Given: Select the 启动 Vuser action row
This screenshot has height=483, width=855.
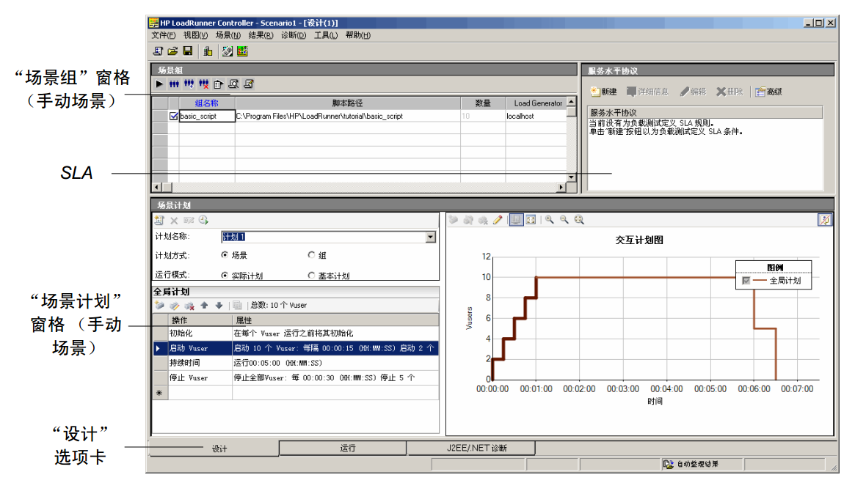Looking at the screenshot, I should coord(296,348).
